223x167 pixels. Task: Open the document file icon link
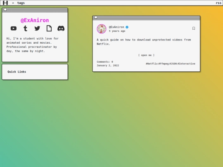point(49,28)
